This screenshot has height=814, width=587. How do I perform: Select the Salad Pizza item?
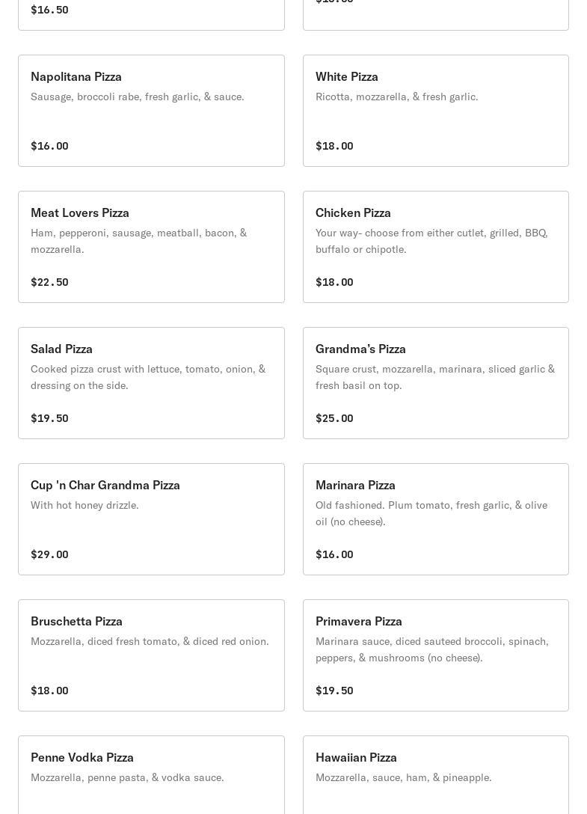tap(151, 383)
